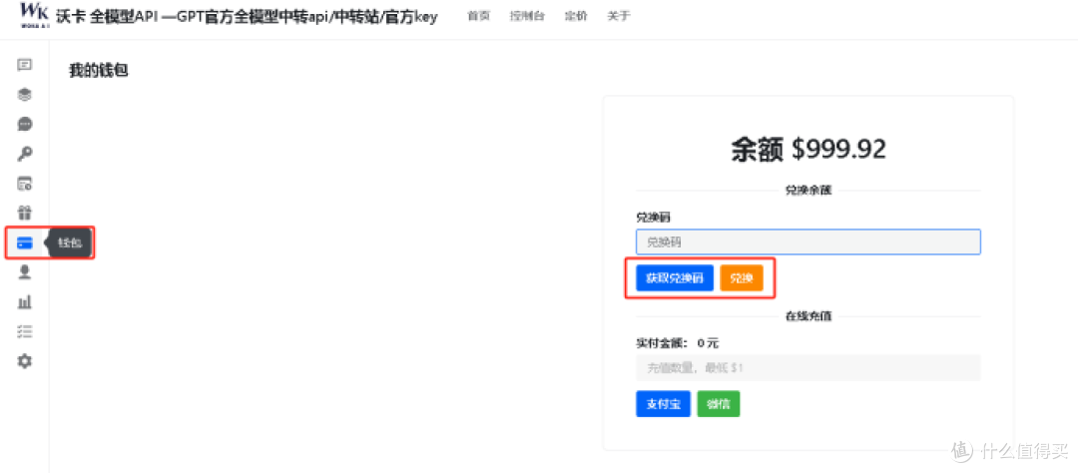This screenshot has height=473, width=1078.
Task: Click the 在线充值 section label
Action: 808,317
